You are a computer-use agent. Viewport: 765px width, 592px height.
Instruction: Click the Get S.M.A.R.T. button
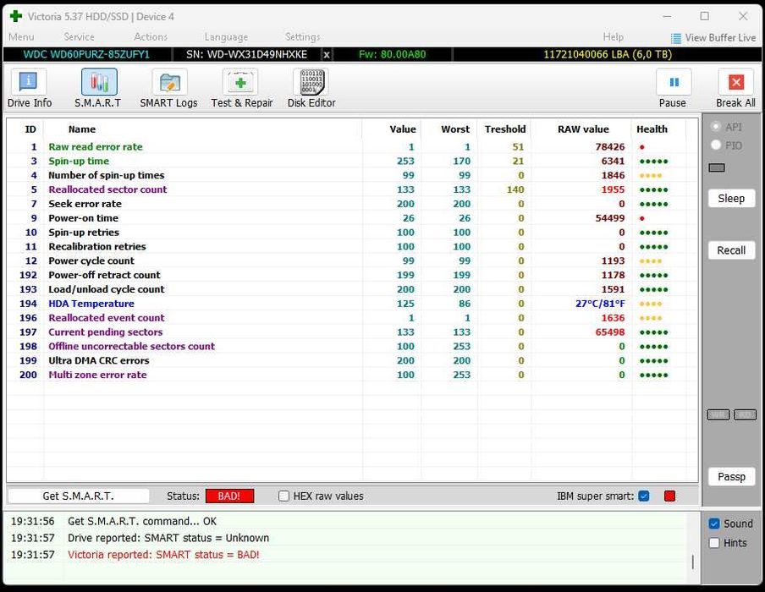tap(79, 496)
